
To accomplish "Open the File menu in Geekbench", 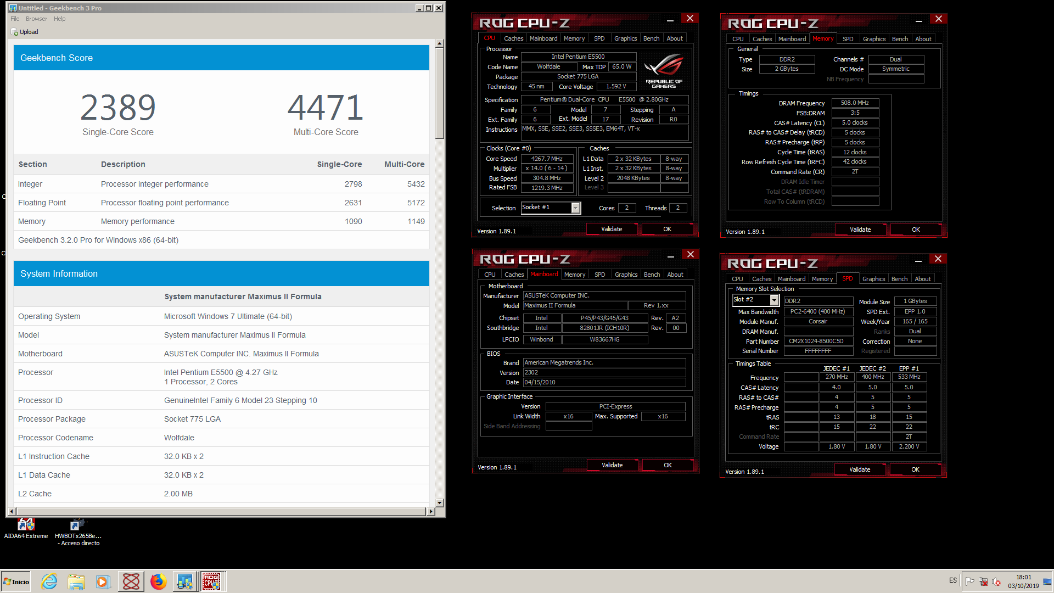I will pyautogui.click(x=15, y=19).
